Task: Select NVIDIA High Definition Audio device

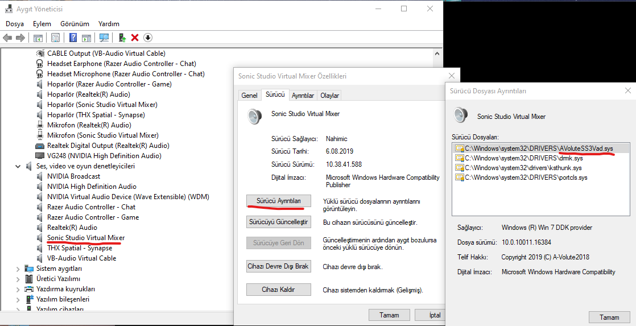Action: pyautogui.click(x=92, y=187)
